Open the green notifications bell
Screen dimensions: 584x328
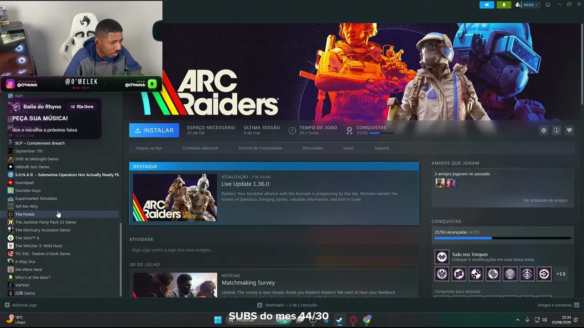504,5
